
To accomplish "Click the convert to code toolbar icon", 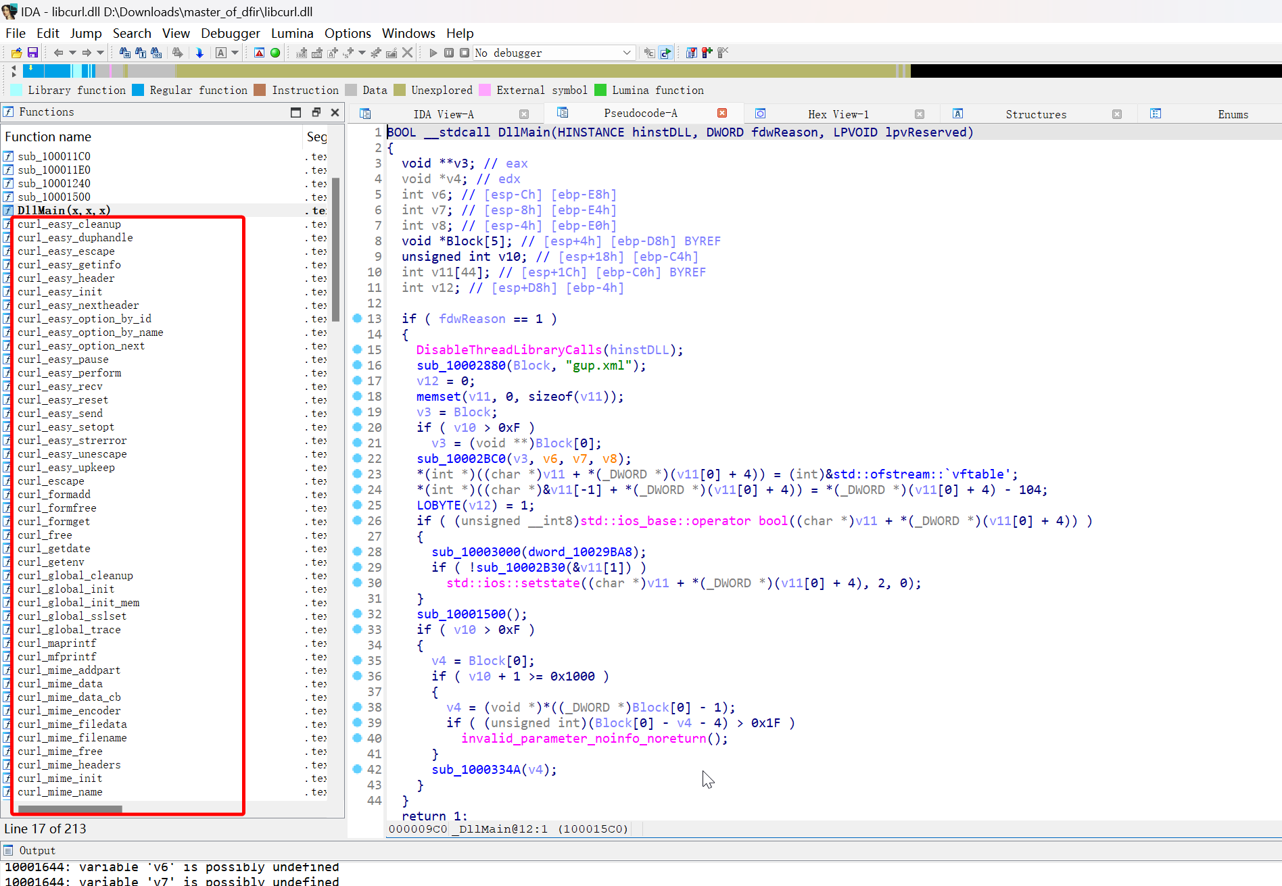I will coord(302,53).
